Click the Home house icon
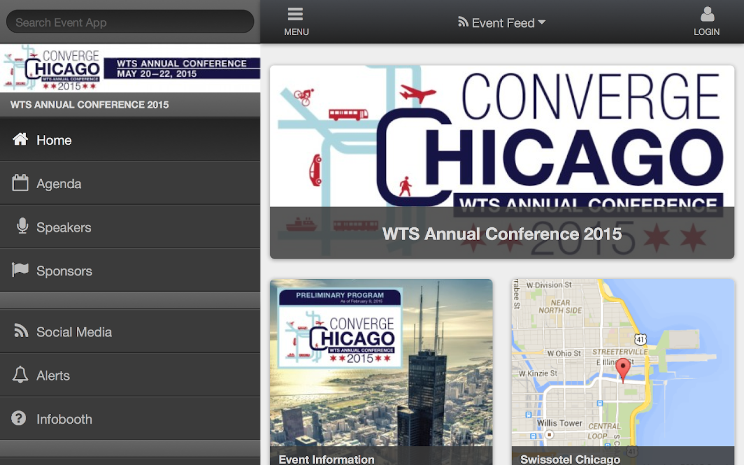Viewport: 744px width, 465px height. click(20, 139)
